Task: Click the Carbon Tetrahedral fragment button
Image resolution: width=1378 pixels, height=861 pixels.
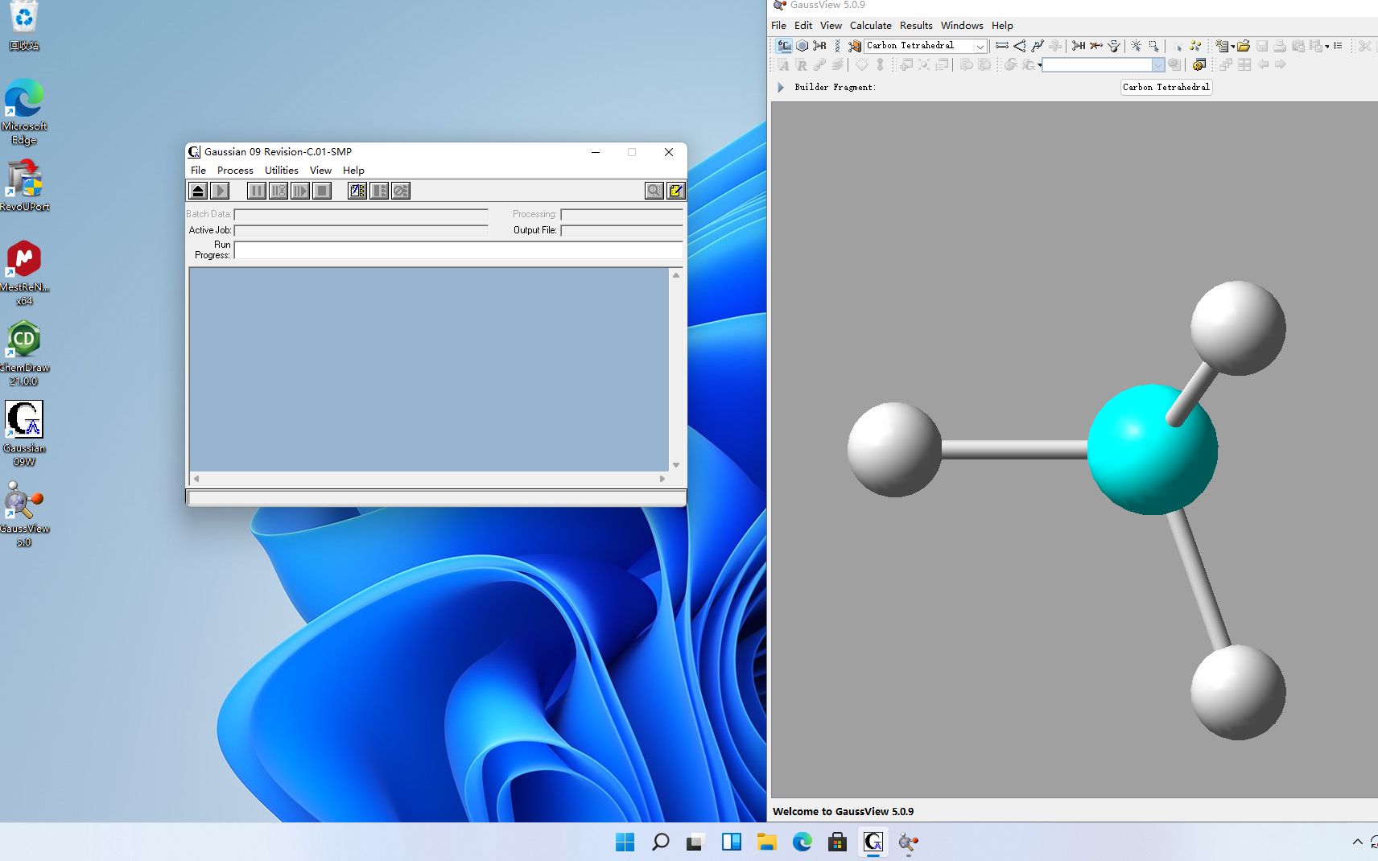Action: [1166, 87]
